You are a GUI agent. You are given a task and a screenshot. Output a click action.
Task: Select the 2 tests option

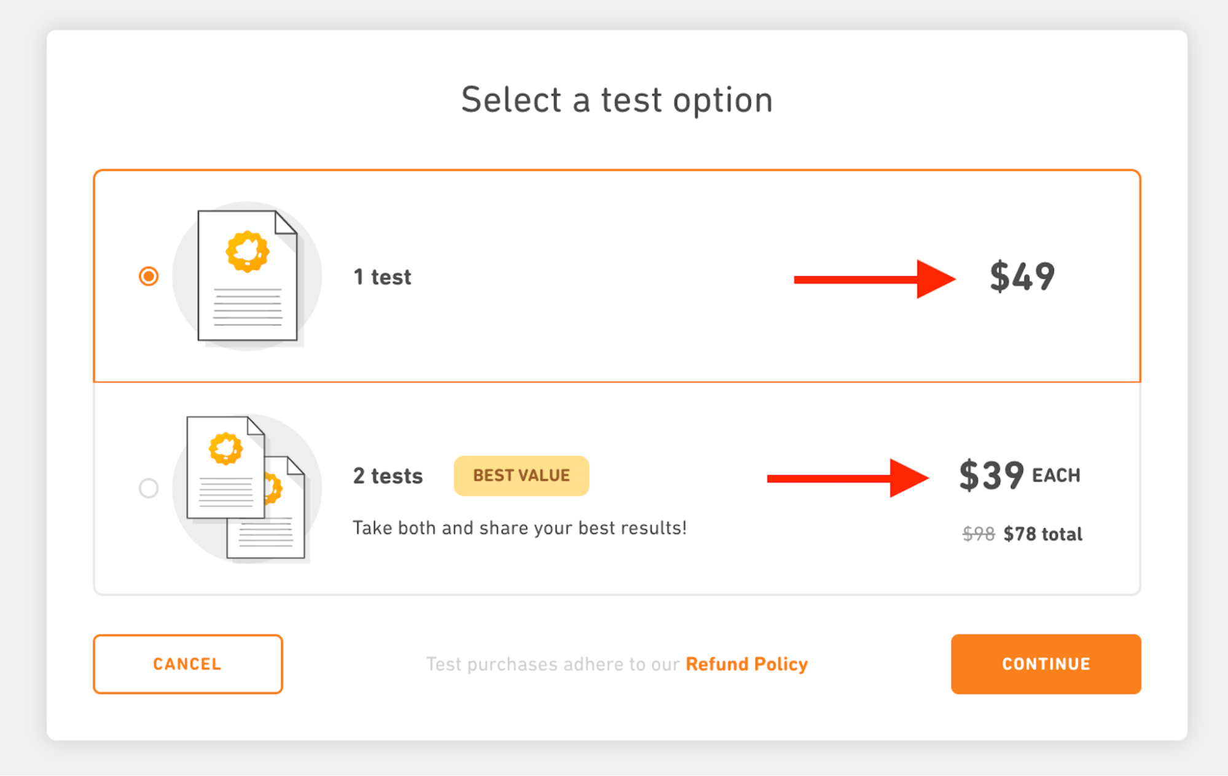coord(147,486)
